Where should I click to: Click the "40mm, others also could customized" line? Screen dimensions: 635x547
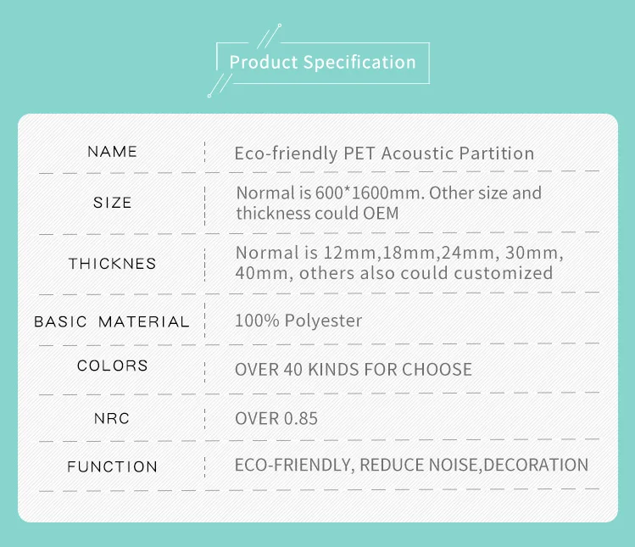393,273
